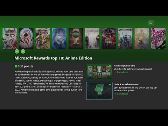
Task: Click 'Earn achievement in any one of our top ten' text
Action: (x=135, y=87)
